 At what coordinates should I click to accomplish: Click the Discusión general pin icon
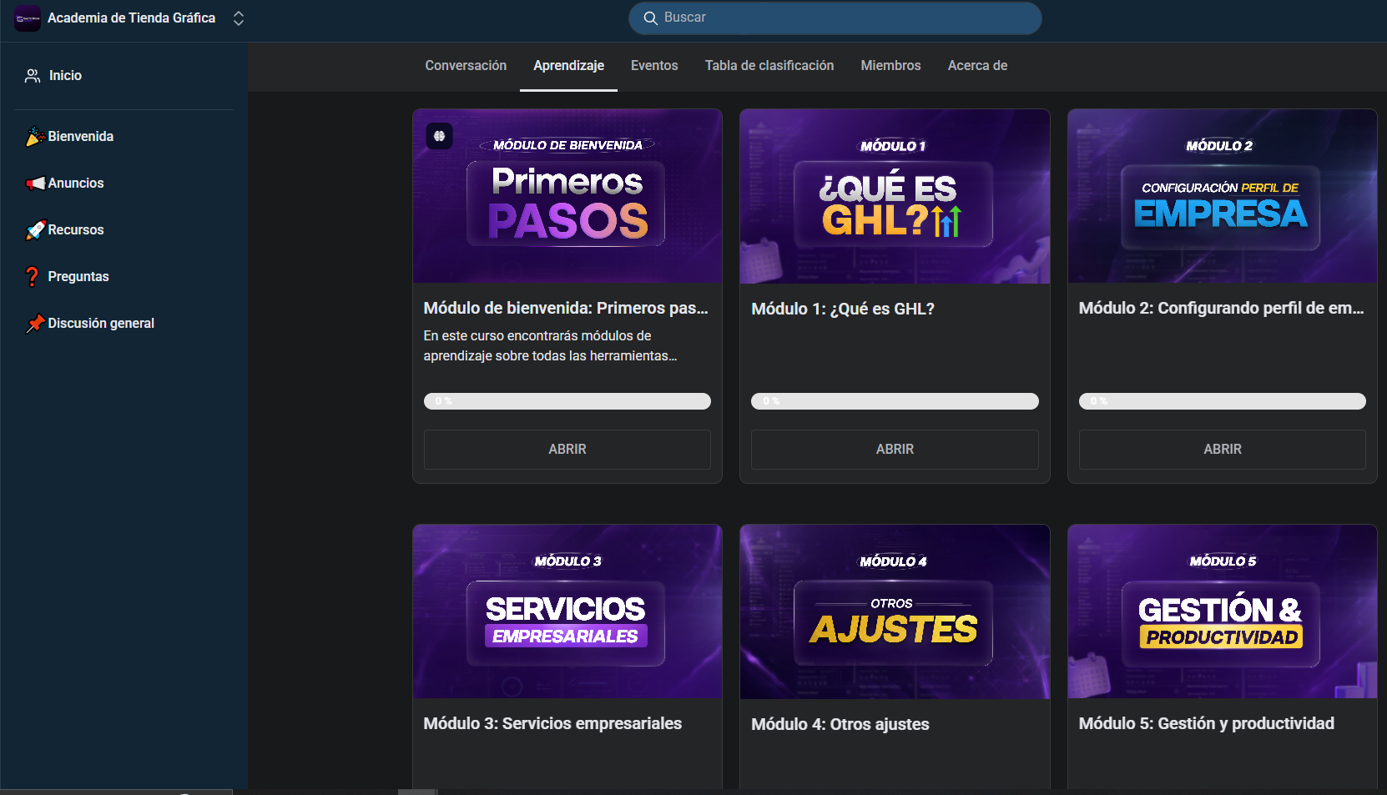click(x=35, y=324)
